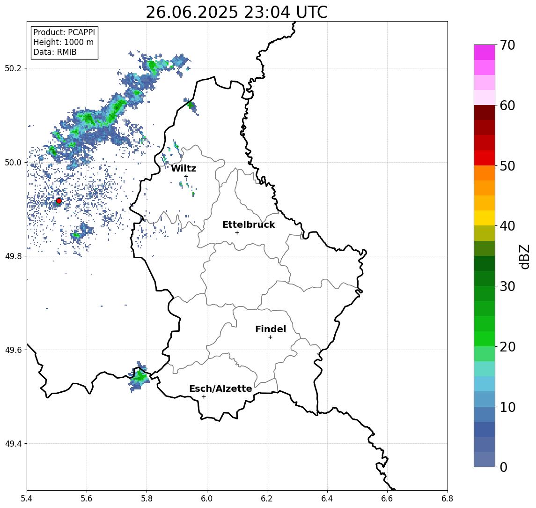Click the Findel label
Screen dimensions: 536x508
pos(271,329)
